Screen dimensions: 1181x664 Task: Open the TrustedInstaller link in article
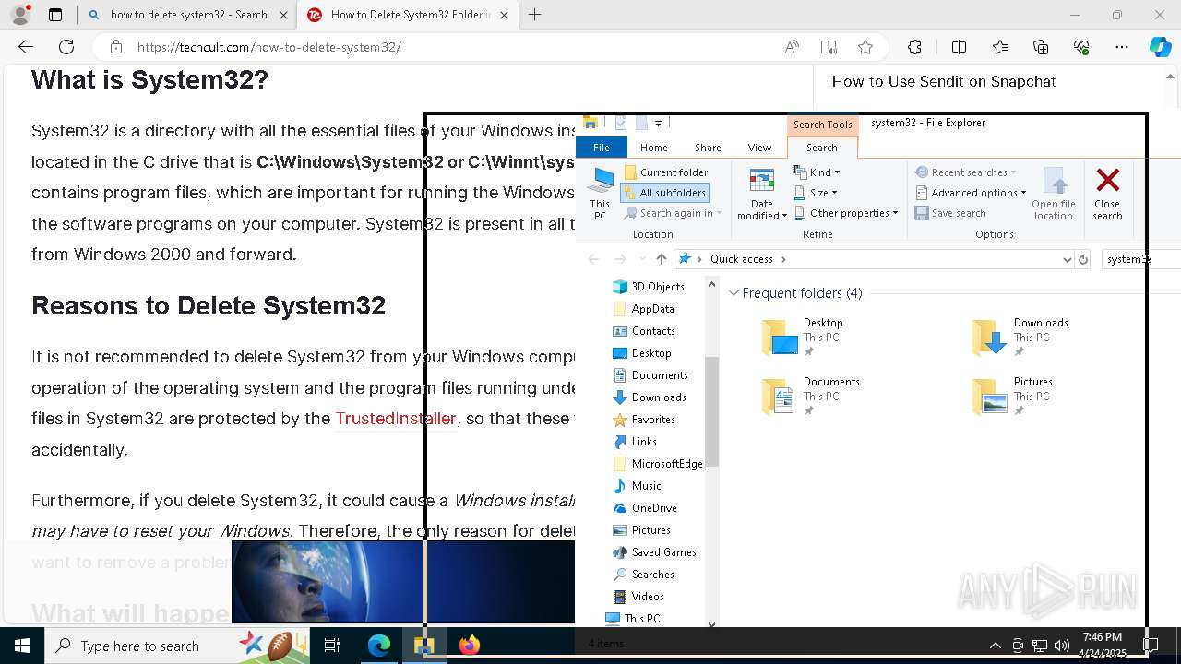396,419
